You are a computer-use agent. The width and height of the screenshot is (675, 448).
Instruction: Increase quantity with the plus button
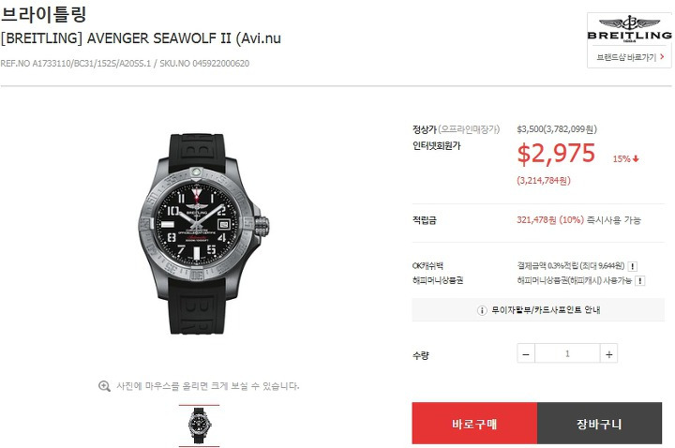click(608, 354)
